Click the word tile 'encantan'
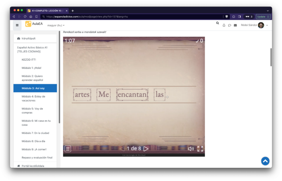Viewport: 282px width, 181px height. (x=132, y=95)
